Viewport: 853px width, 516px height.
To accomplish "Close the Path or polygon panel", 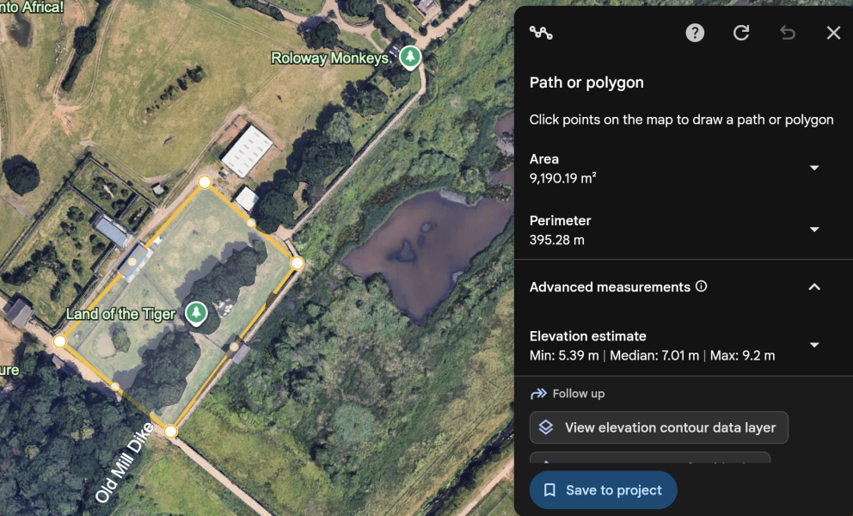I will (833, 33).
